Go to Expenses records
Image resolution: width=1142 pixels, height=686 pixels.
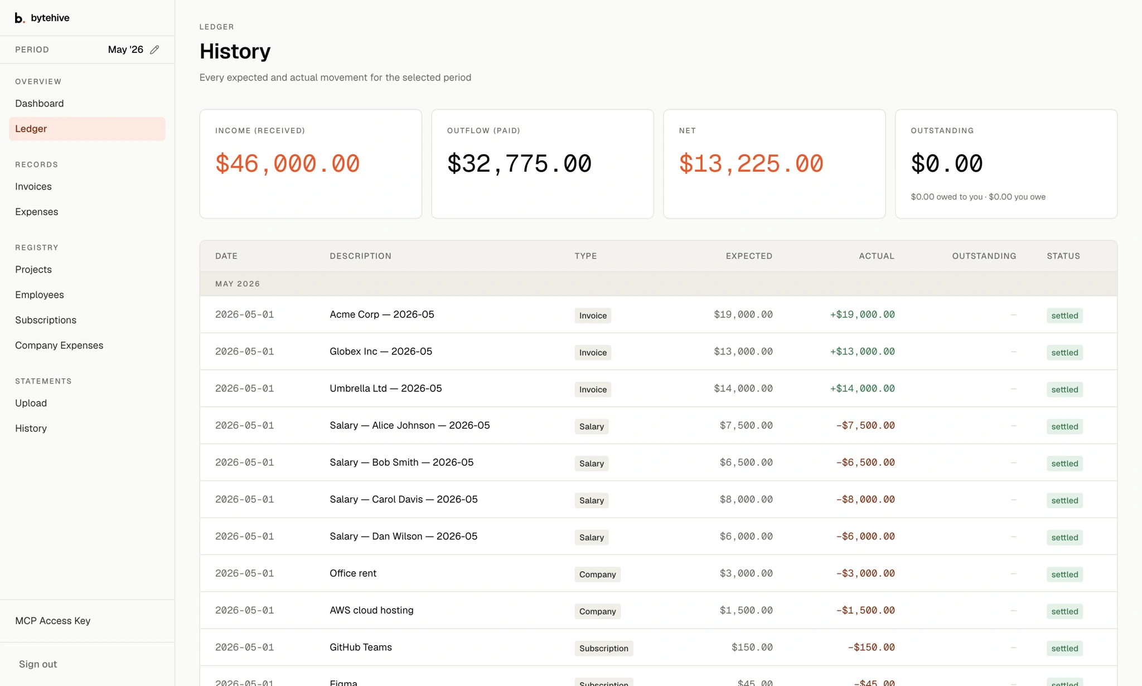[x=37, y=212]
